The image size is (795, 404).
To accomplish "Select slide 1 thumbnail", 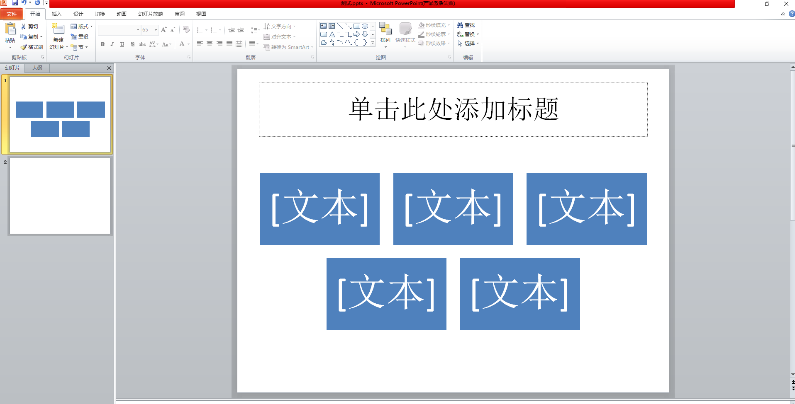I will point(60,114).
